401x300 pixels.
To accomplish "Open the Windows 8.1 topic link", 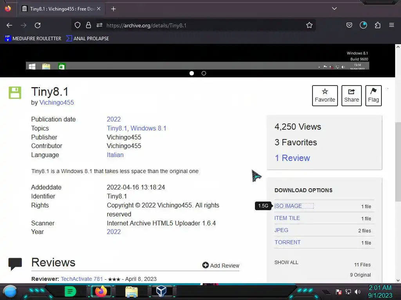I will (x=148, y=128).
